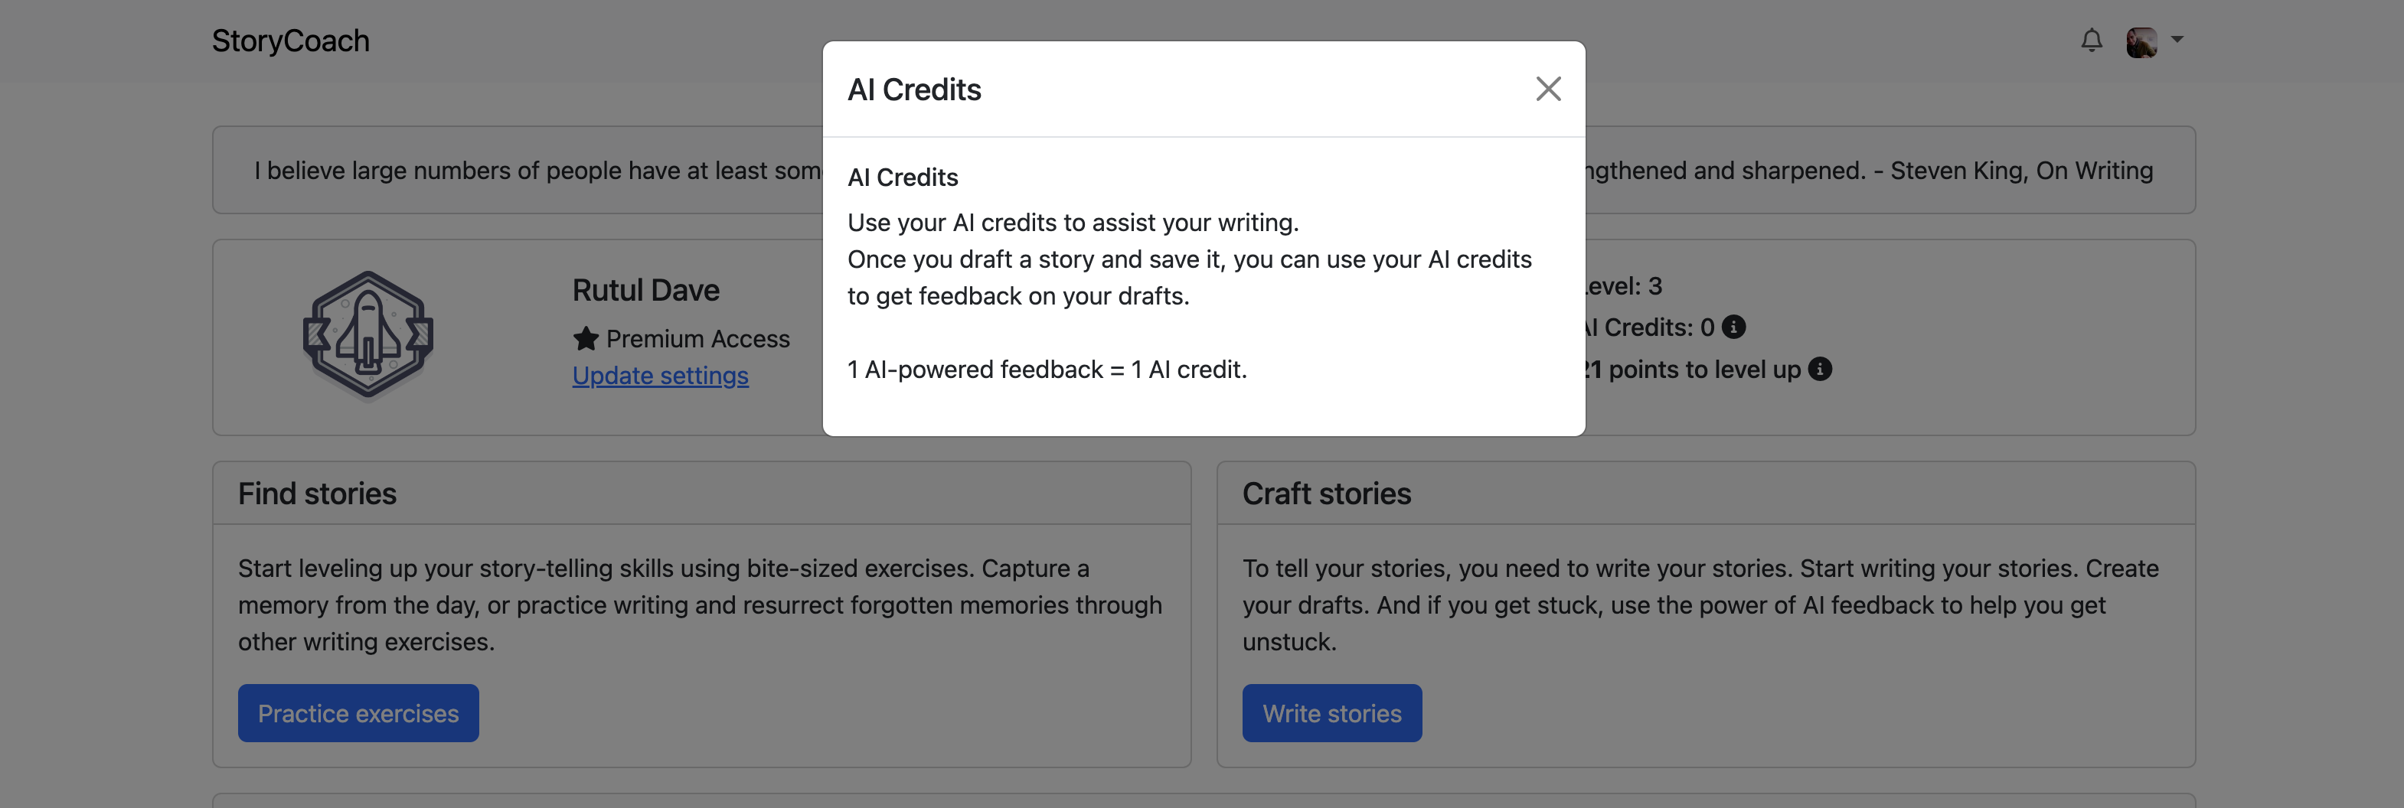Click the Write stories button

tap(1331, 713)
